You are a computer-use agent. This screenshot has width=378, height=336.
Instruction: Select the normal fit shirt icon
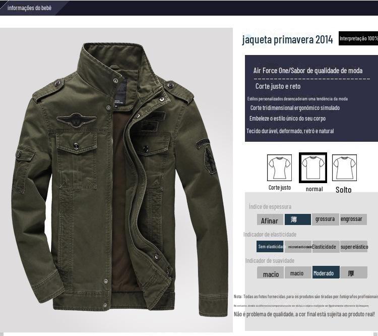pyautogui.click(x=313, y=168)
